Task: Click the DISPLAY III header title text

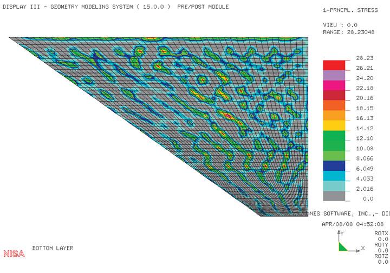Action: point(116,6)
